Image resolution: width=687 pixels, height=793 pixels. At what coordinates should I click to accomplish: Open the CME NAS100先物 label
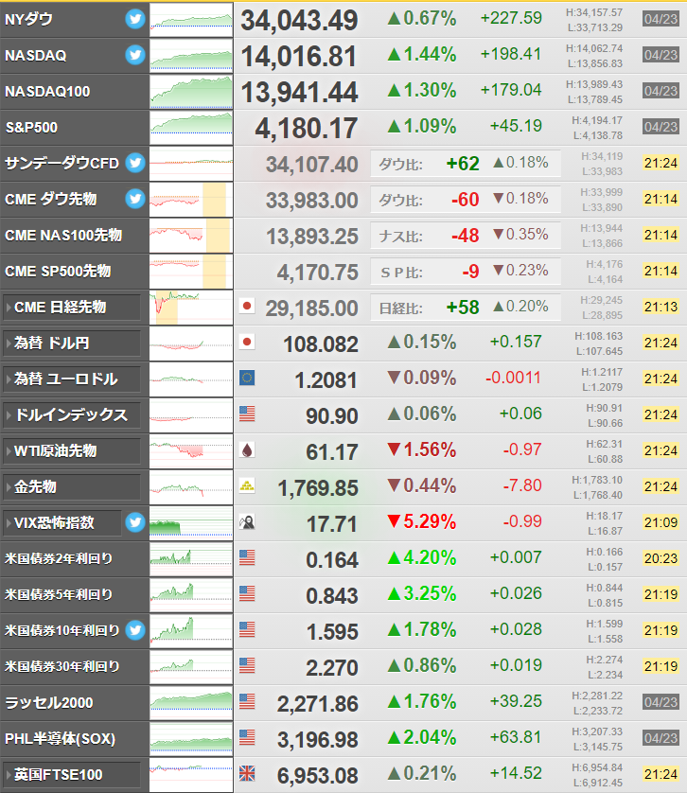pos(63,236)
